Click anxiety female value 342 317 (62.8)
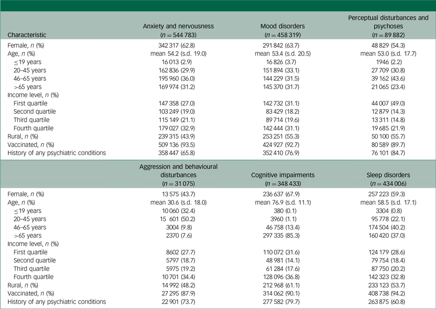 pyautogui.click(x=178, y=46)
